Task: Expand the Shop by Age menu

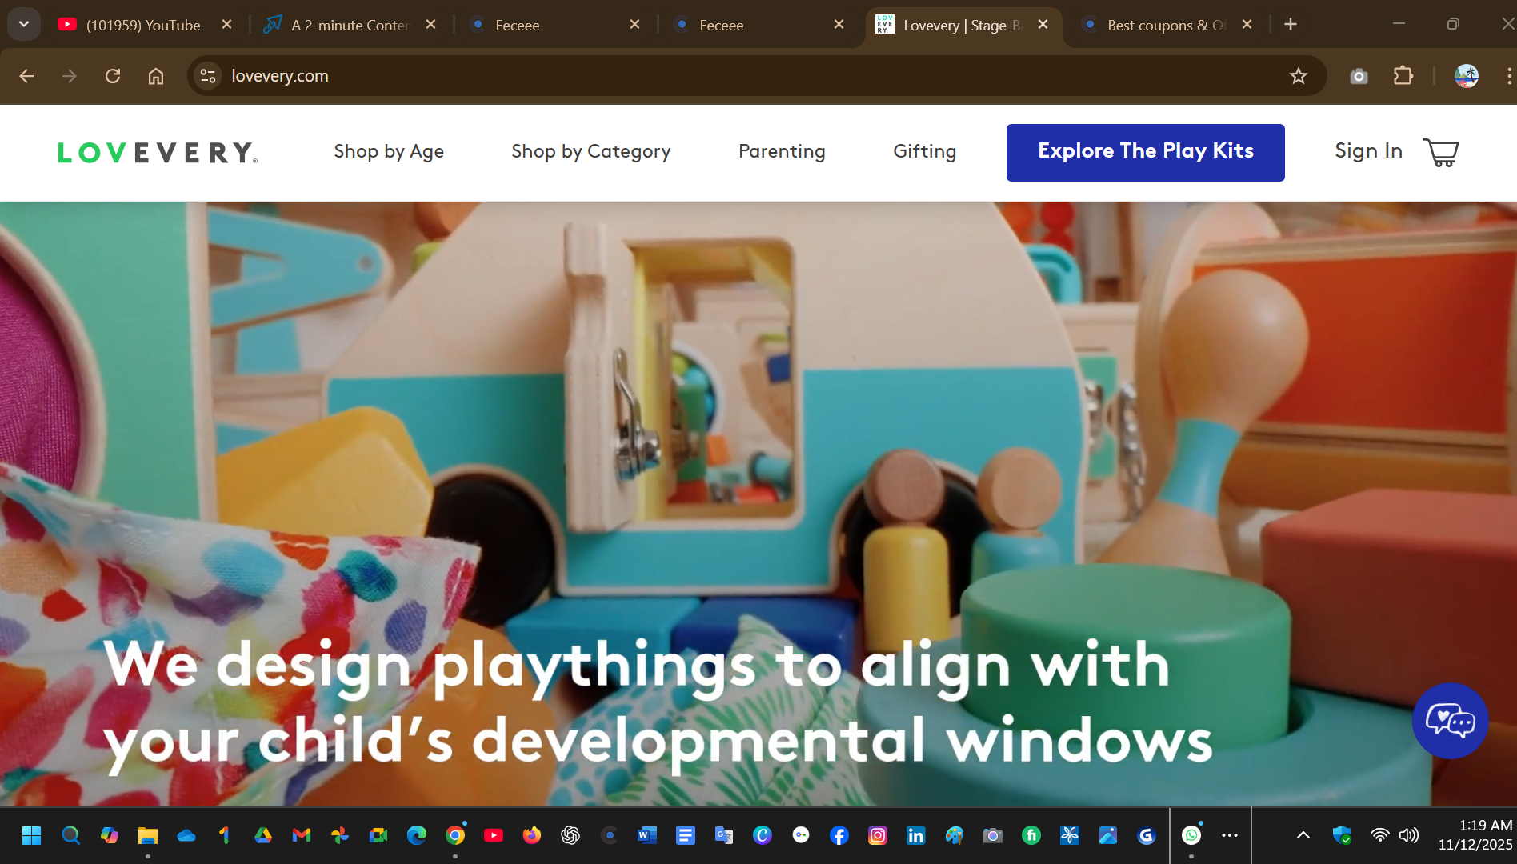Action: pyautogui.click(x=389, y=151)
